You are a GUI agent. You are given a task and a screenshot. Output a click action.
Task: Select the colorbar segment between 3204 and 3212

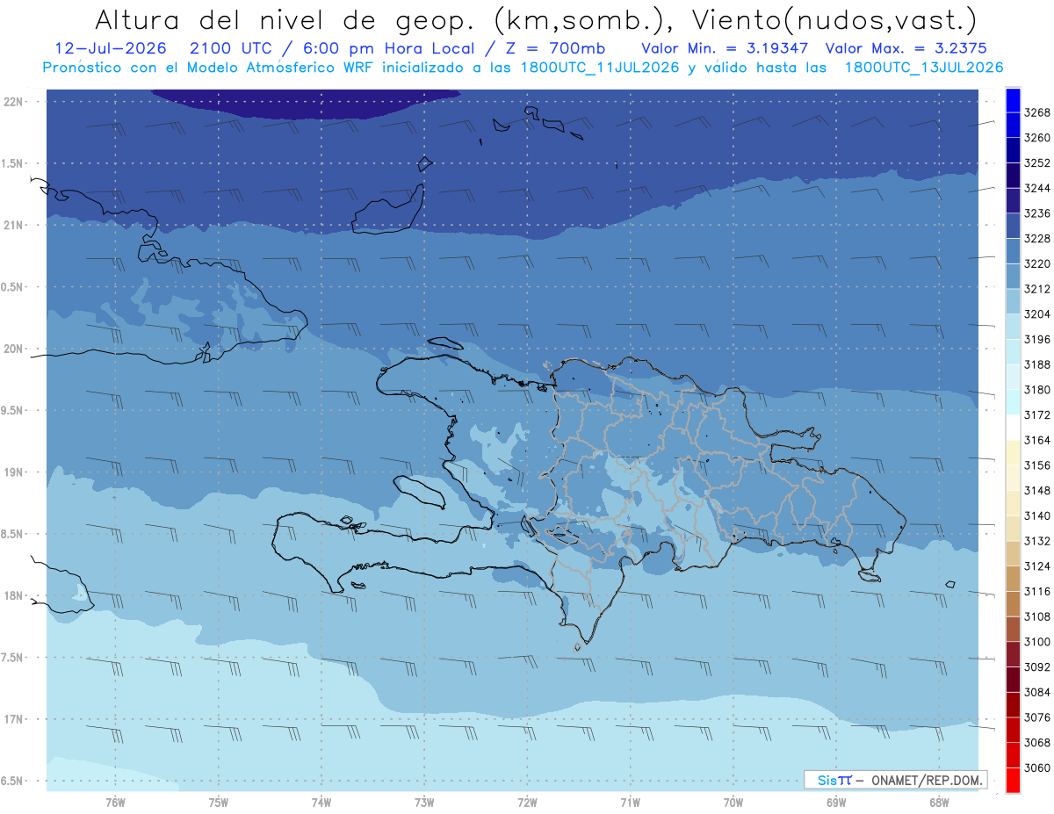pos(1013,301)
